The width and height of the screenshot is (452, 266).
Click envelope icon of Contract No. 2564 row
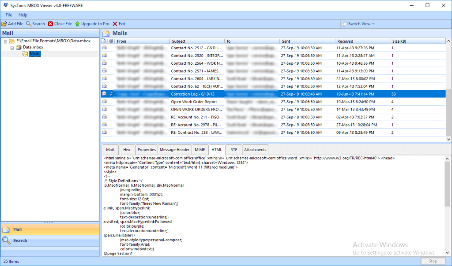click(x=104, y=63)
